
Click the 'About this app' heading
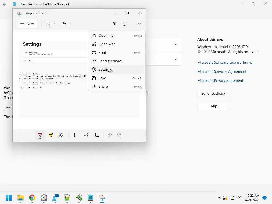point(210,39)
